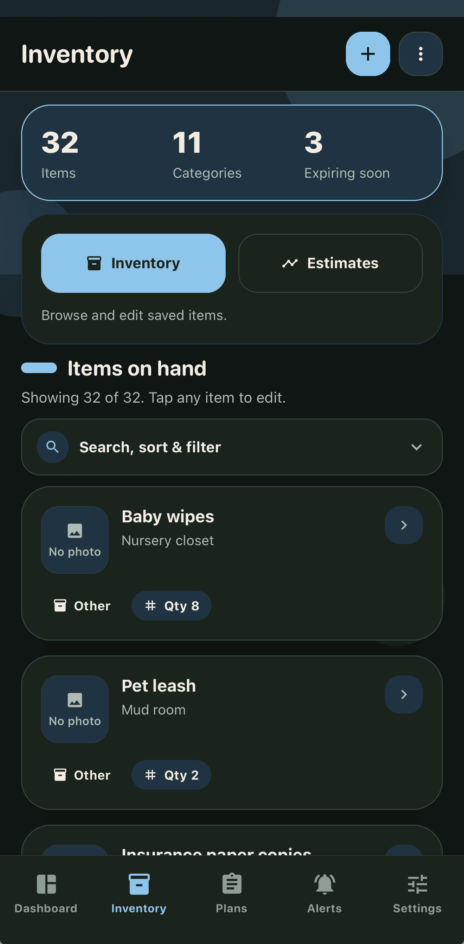The image size is (464, 944).
Task: Open Baby wipes details with the chevron
Action: (x=404, y=525)
